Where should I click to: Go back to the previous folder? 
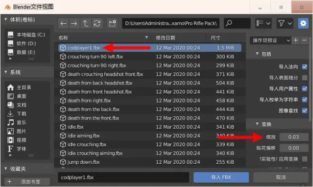click(63, 23)
